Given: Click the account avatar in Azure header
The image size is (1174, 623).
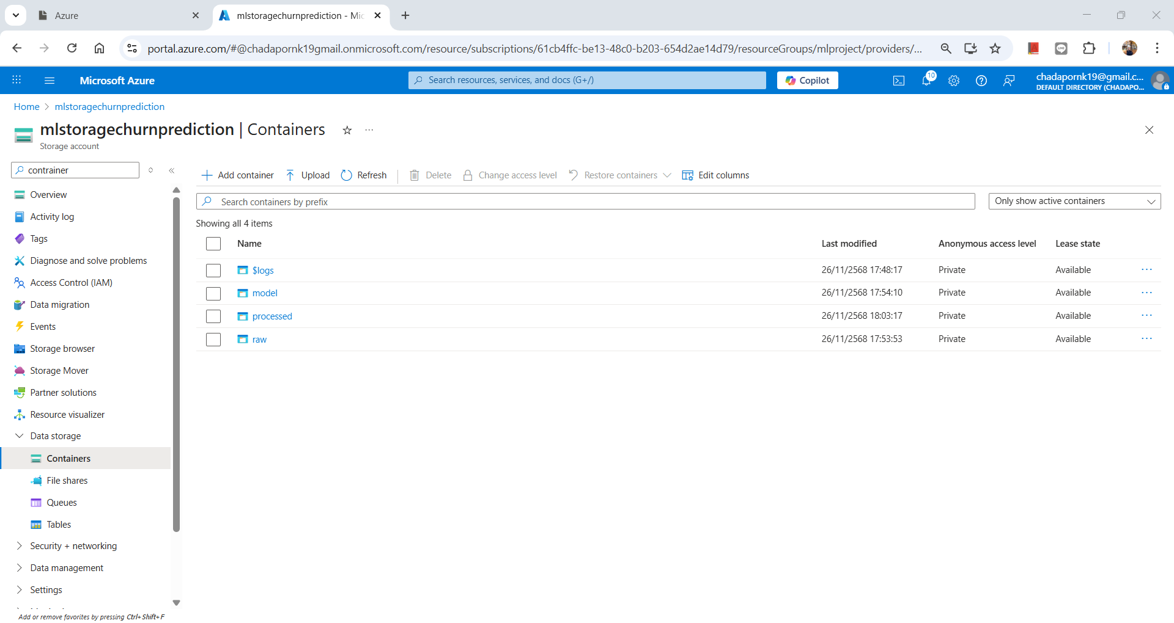Looking at the screenshot, I should coord(1160,80).
